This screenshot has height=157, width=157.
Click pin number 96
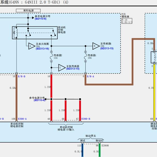tap(97, 145)
